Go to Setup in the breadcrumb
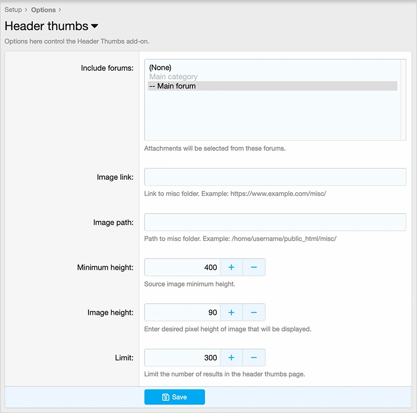 coord(13,10)
